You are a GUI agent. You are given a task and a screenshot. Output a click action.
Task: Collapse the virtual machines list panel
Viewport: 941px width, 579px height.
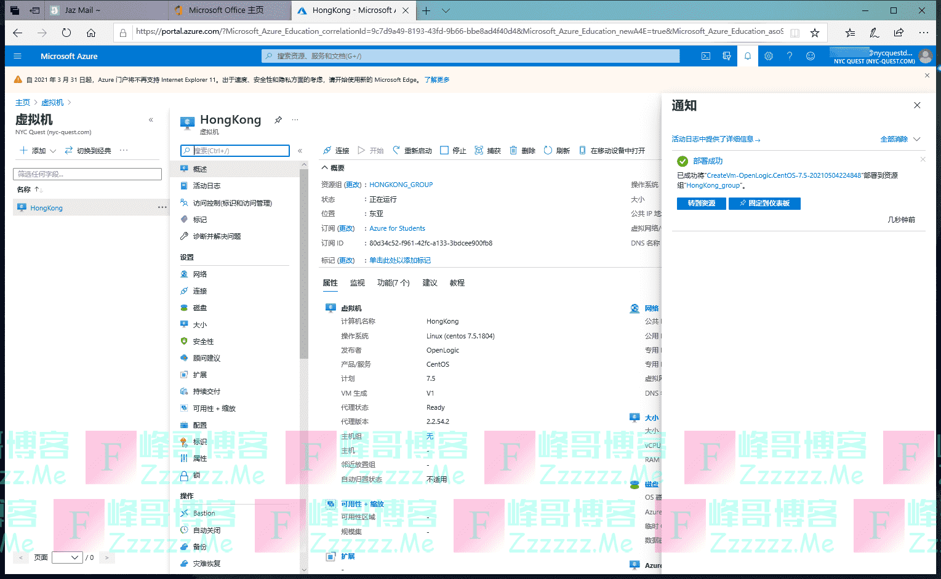point(151,120)
